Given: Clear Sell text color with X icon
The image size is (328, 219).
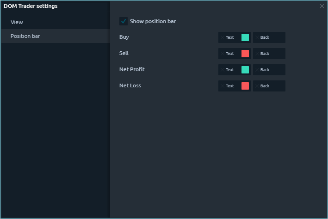Looking at the screenshot, I should (223, 54).
